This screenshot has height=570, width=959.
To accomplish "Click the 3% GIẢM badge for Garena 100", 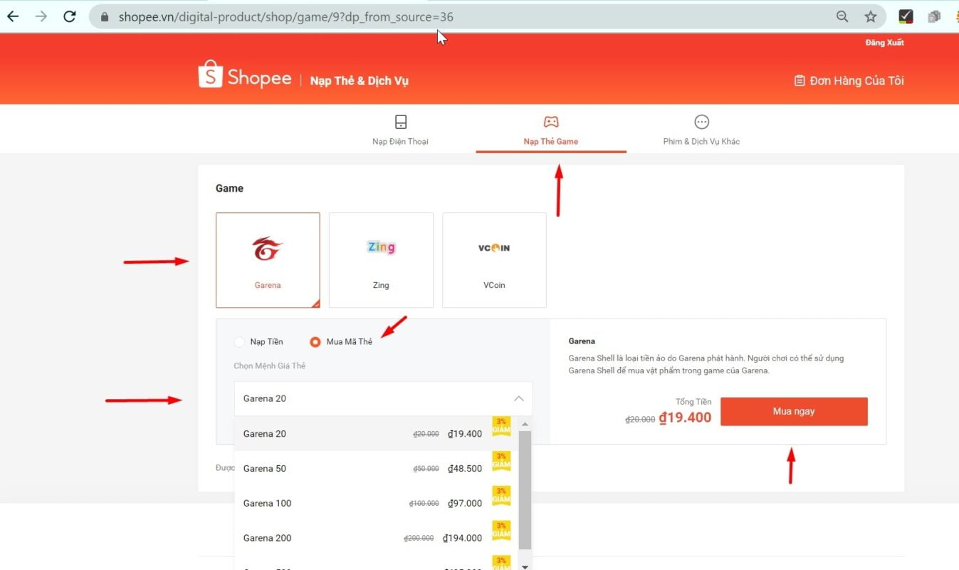I will tap(501, 495).
